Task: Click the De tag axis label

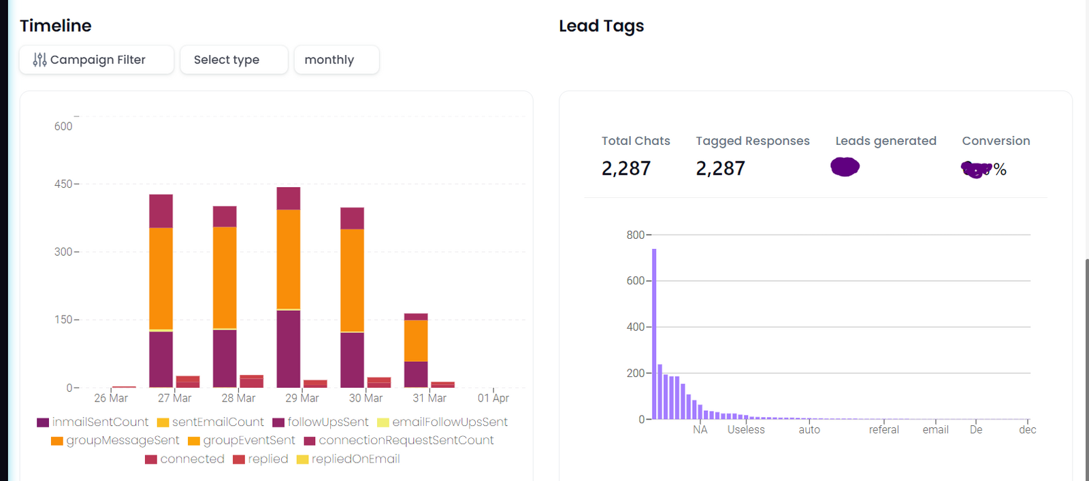Action: tap(976, 430)
